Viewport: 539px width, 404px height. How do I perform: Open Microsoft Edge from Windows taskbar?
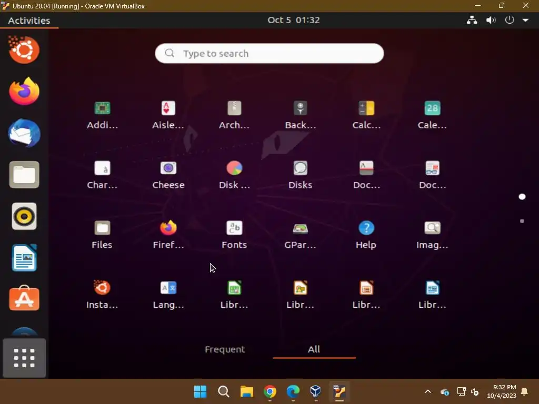293,391
